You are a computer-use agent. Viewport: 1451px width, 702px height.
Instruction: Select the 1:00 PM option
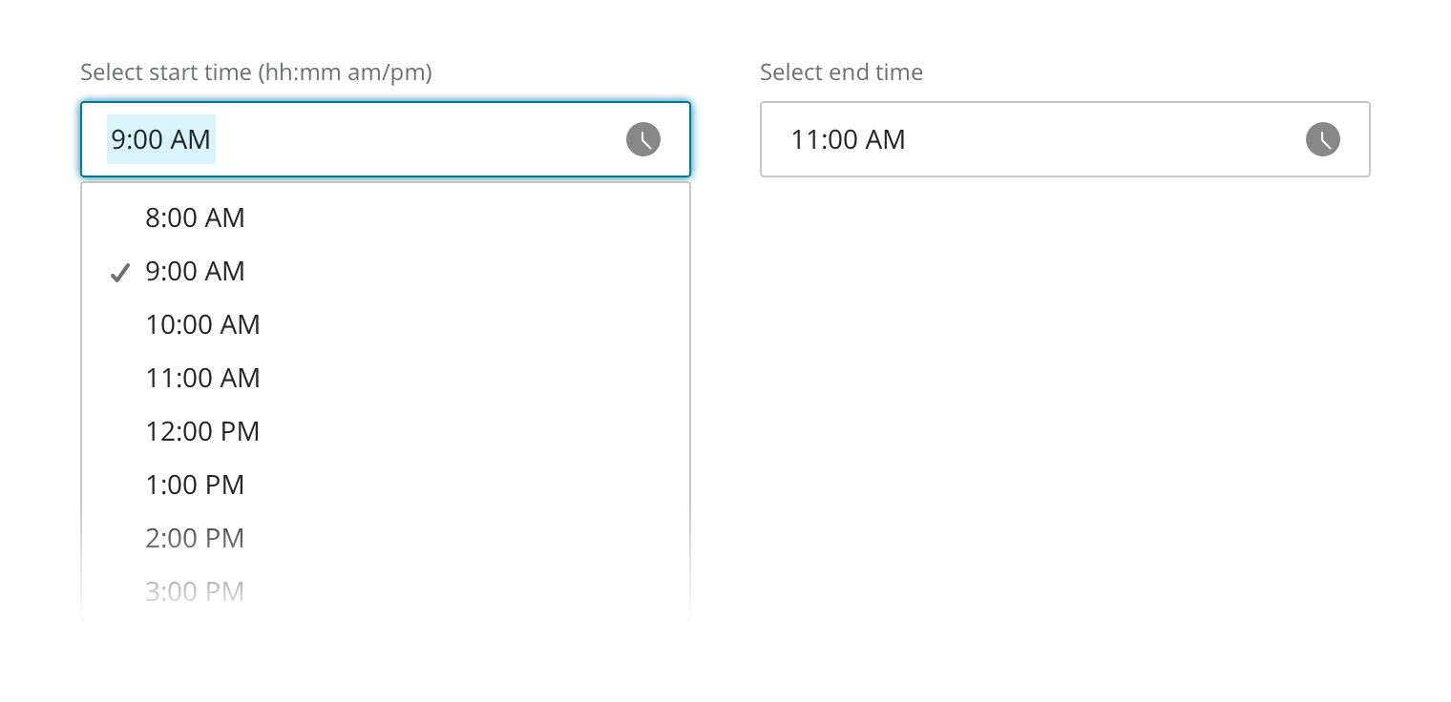(x=195, y=485)
